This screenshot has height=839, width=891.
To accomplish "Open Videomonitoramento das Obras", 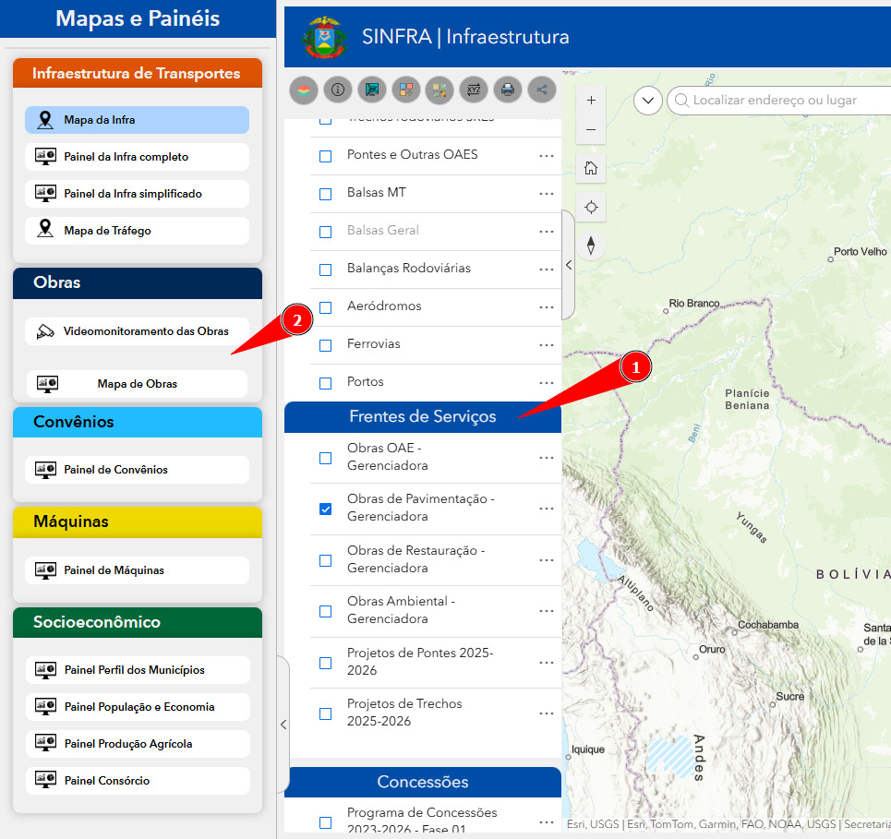I will (137, 331).
